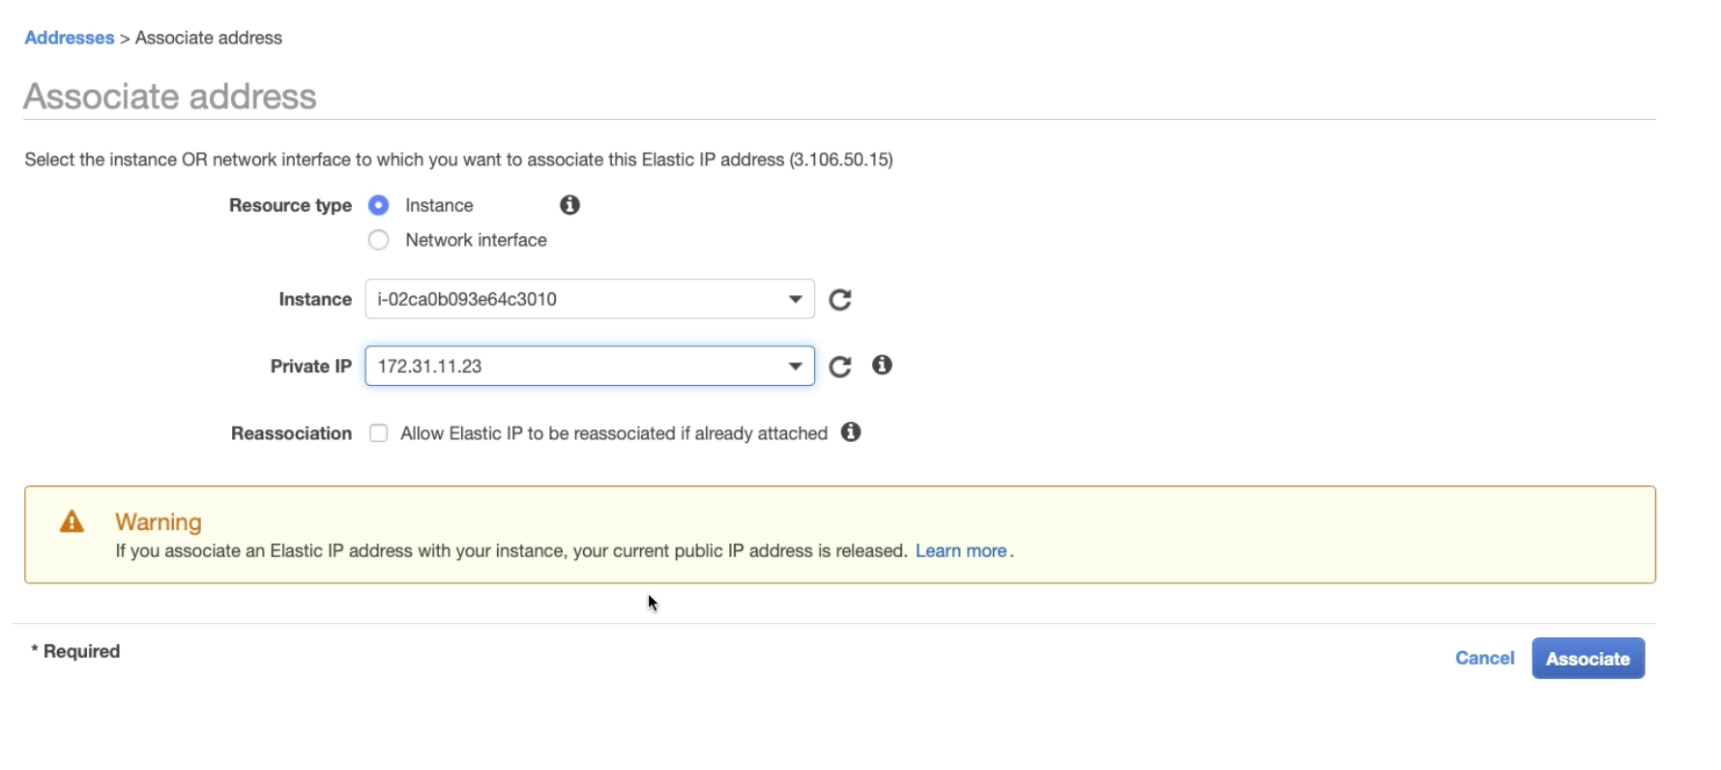Choose the Network interface radio button
This screenshot has width=1721, height=770.
(379, 240)
